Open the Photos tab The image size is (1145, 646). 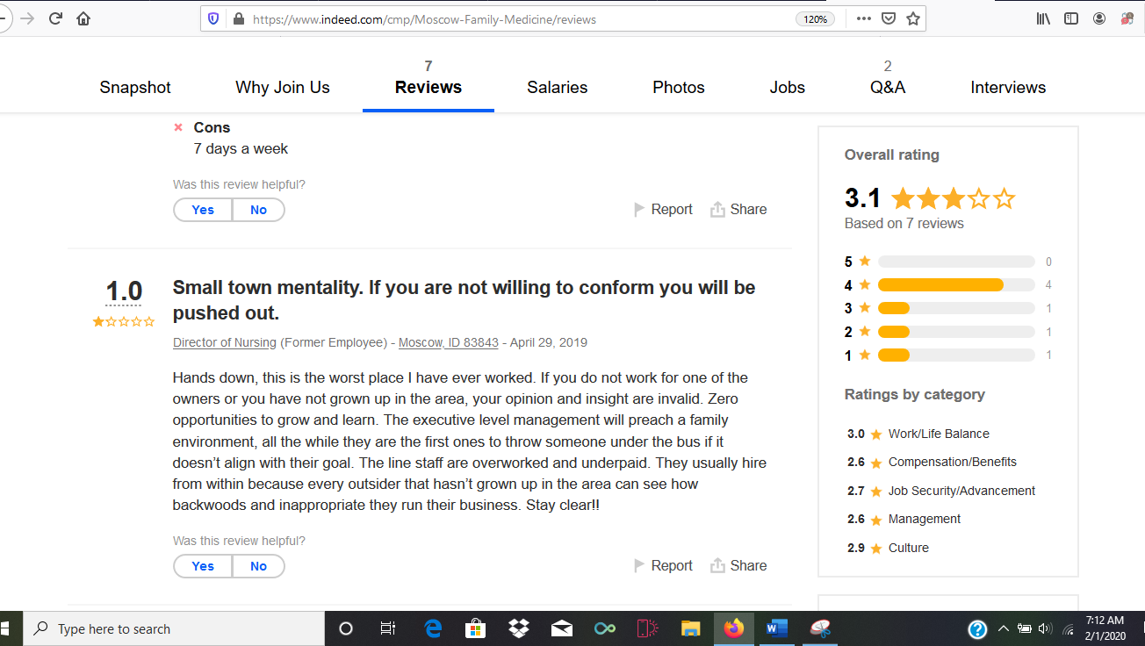pos(679,87)
